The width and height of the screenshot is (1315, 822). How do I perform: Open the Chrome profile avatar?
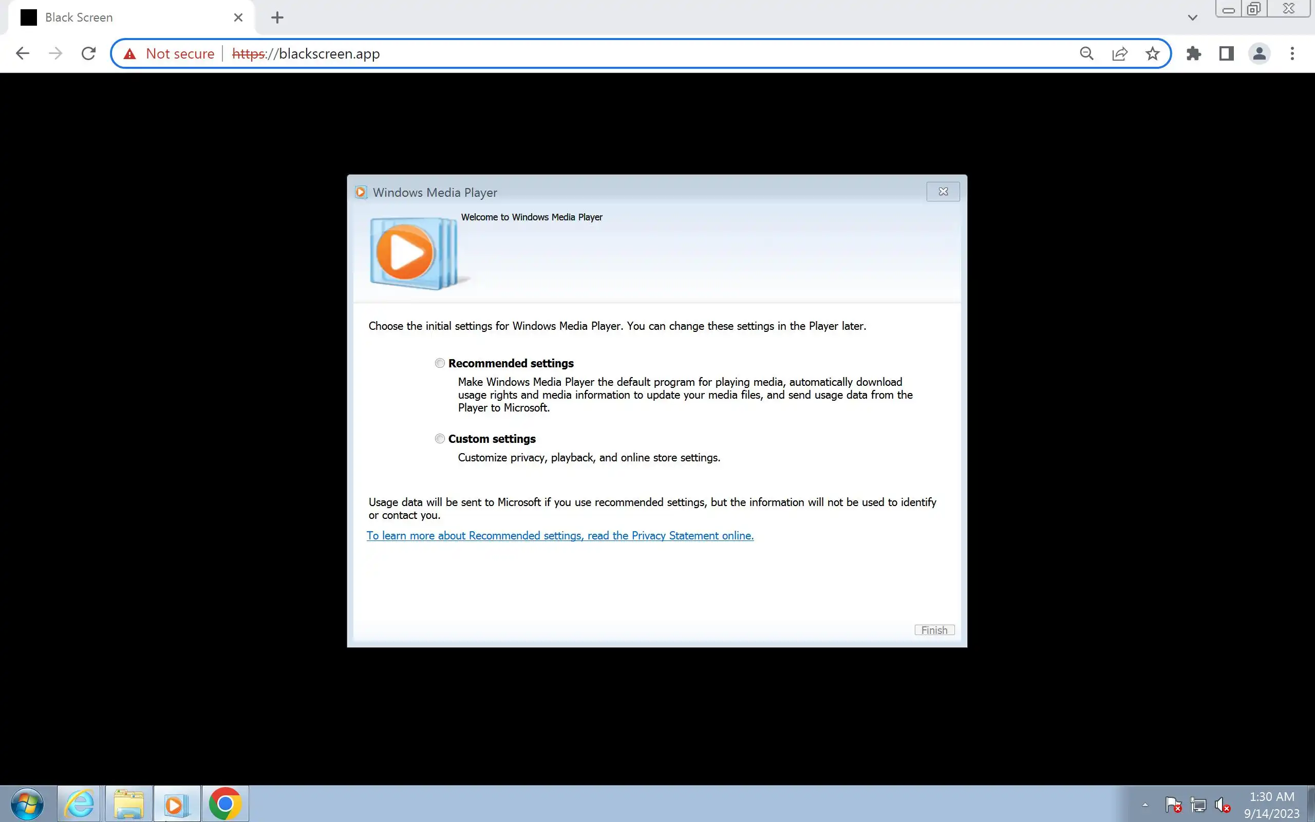1259,53
